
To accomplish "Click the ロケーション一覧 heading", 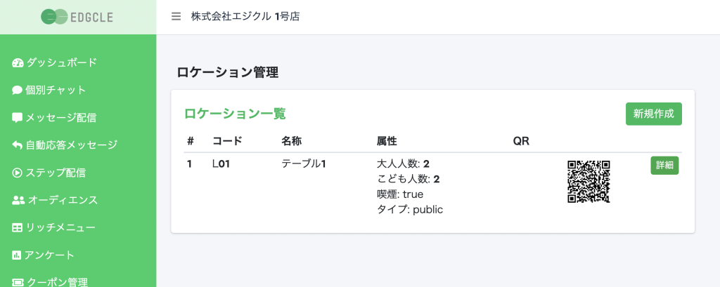I will (235, 114).
